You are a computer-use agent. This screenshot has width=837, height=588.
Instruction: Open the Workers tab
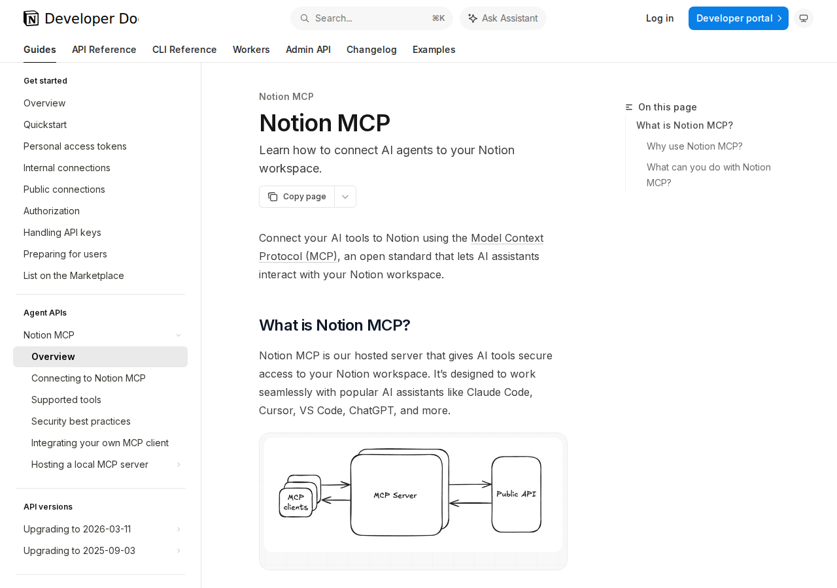[251, 50]
